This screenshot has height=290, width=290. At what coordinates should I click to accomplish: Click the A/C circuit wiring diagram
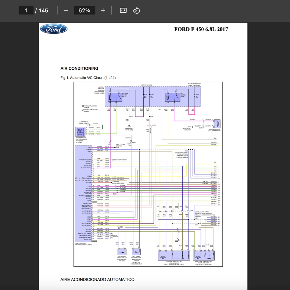click(x=148, y=174)
